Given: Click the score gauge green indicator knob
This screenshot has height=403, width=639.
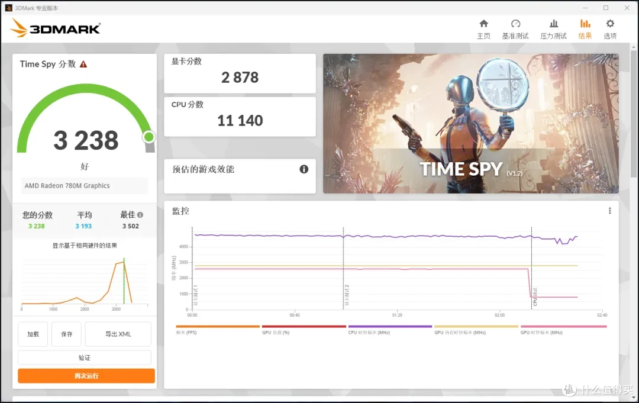Looking at the screenshot, I should coord(149,137).
